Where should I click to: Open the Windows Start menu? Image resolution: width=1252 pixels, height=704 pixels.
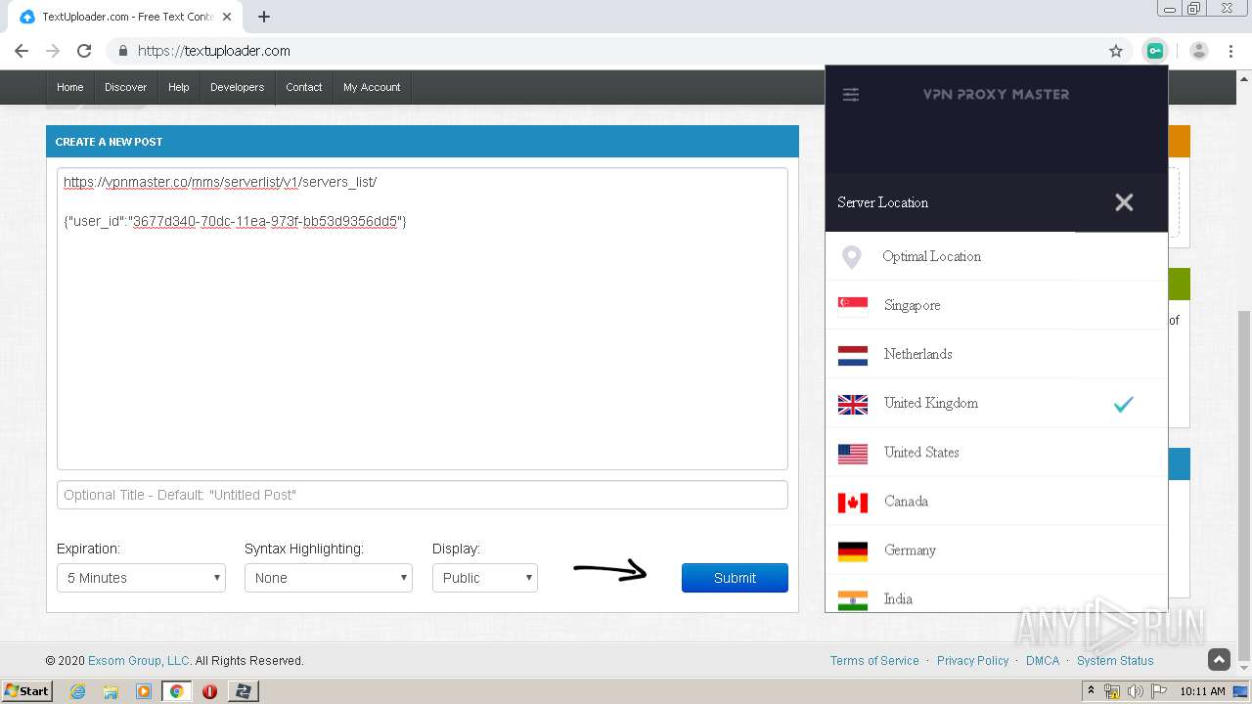click(x=27, y=690)
